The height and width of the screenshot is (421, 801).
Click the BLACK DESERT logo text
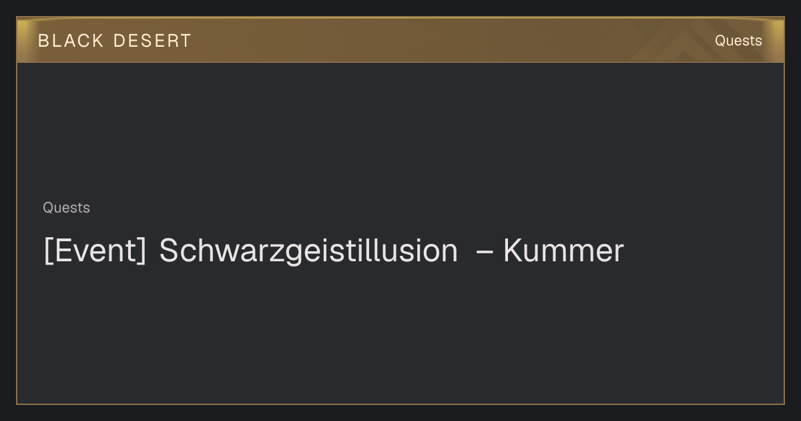click(x=114, y=41)
